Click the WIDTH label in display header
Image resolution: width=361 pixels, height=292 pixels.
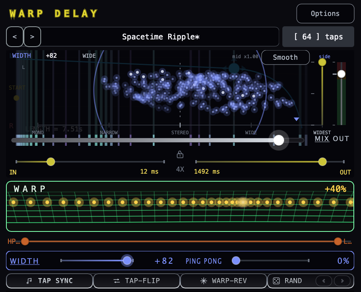(x=22, y=56)
